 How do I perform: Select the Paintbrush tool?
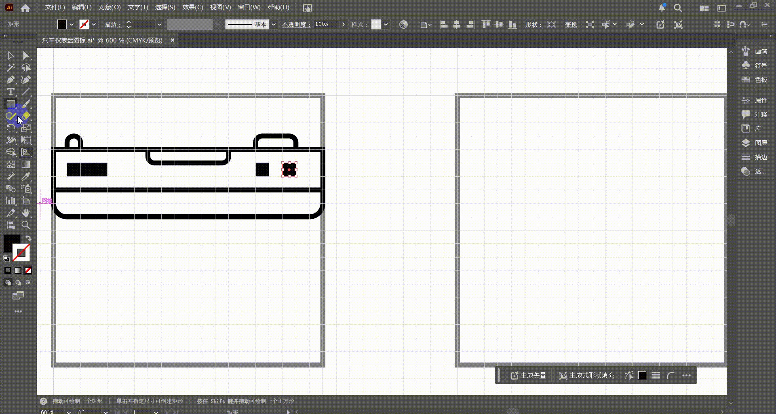pyautogui.click(x=26, y=104)
